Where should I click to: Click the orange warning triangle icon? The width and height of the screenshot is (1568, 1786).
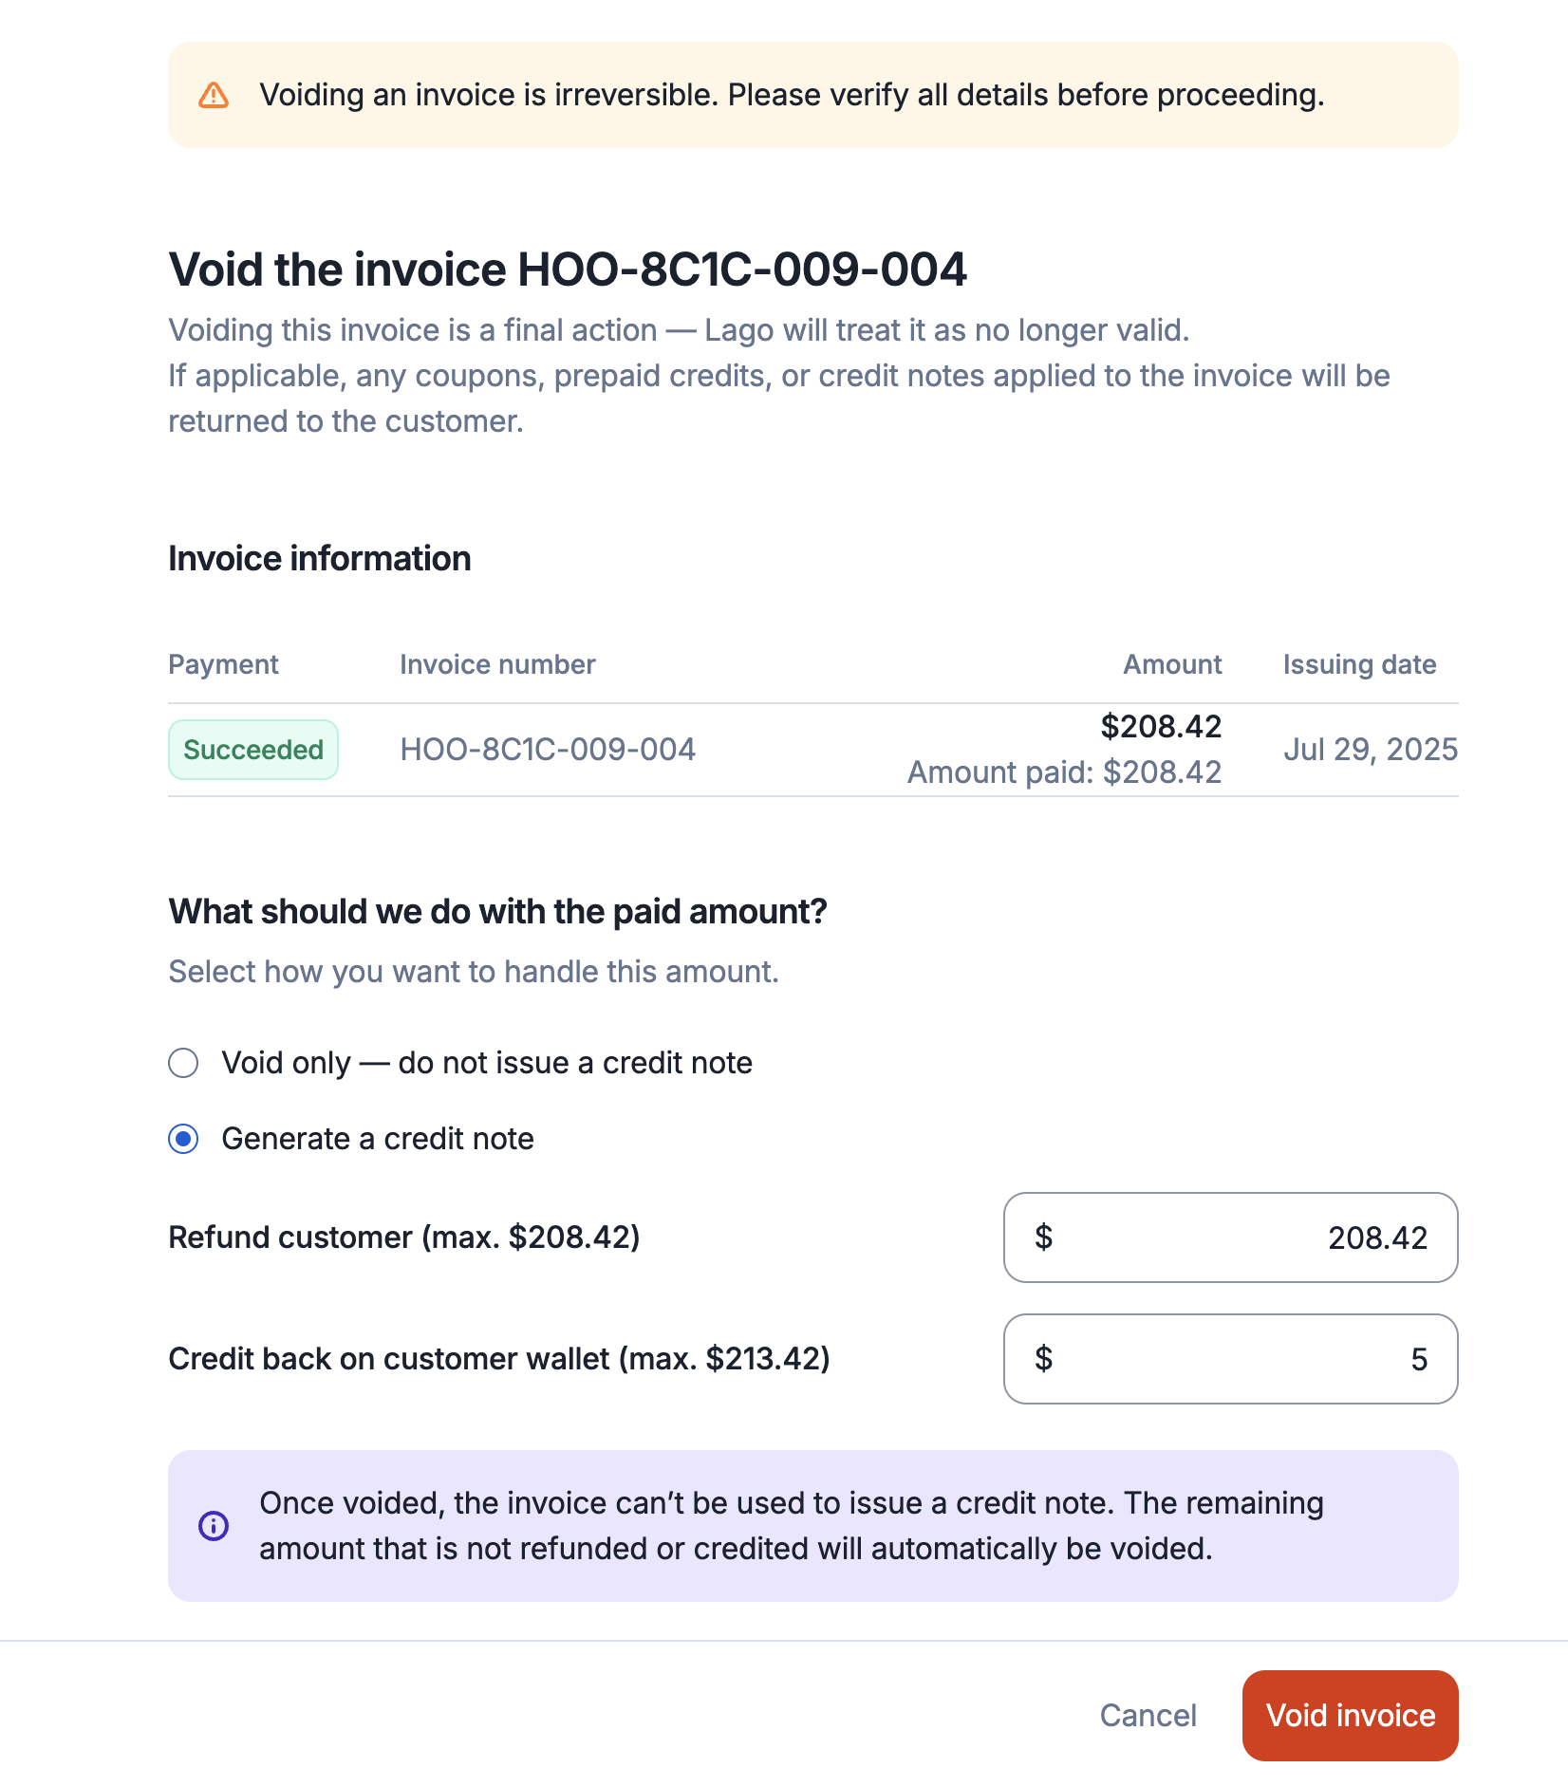[x=214, y=95]
